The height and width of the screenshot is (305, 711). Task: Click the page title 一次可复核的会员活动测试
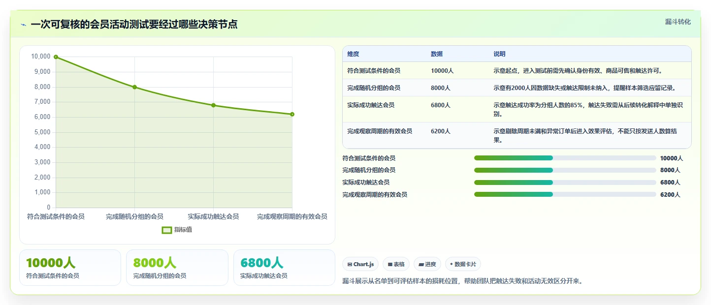pyautogui.click(x=134, y=25)
